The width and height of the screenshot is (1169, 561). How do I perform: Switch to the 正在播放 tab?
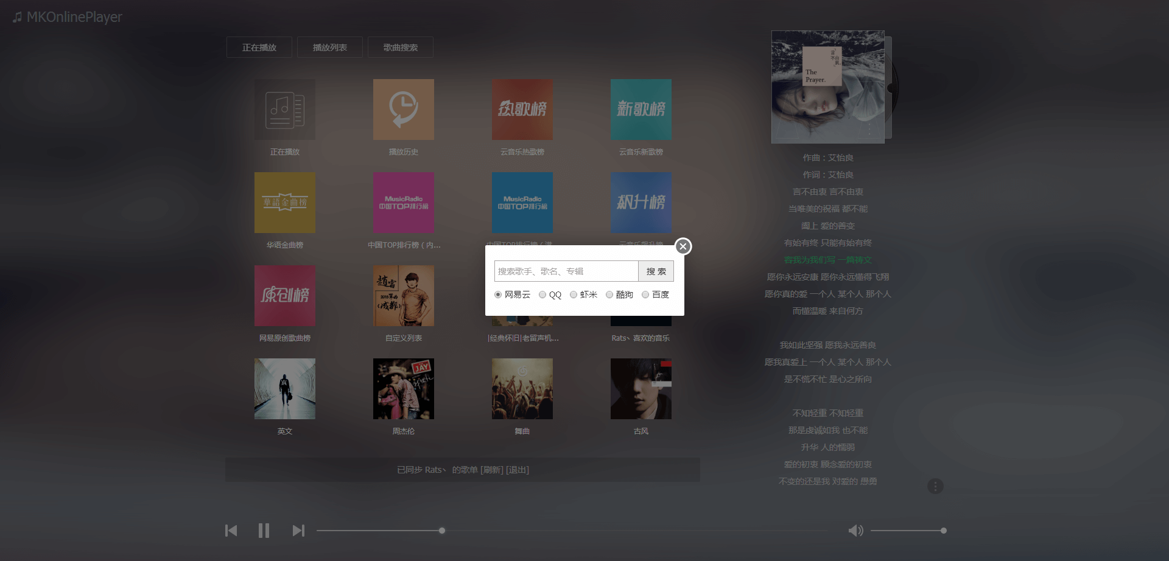tap(259, 47)
